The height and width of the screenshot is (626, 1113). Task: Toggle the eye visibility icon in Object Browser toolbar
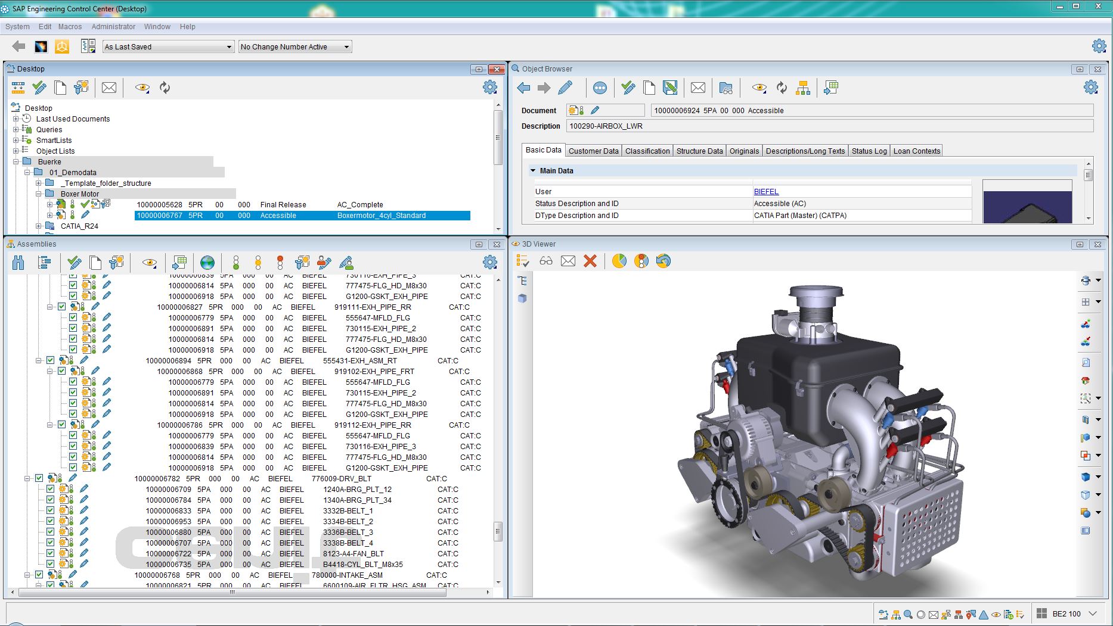pyautogui.click(x=759, y=88)
